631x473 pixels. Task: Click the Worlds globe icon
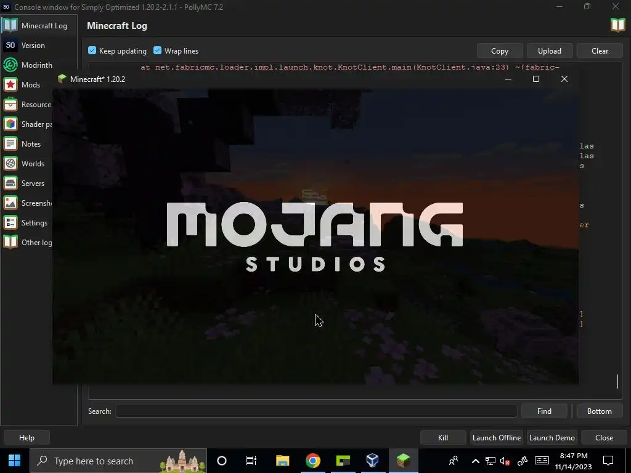coord(10,163)
